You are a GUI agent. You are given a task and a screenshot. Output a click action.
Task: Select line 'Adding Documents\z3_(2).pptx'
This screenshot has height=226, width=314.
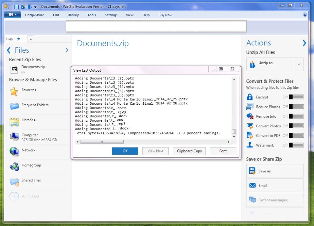[105, 78]
